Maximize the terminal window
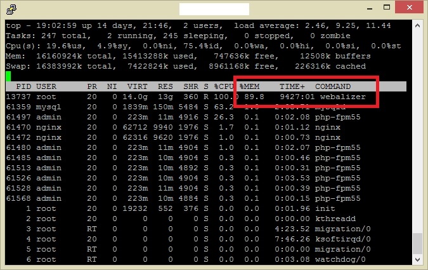Image resolution: width=428 pixels, height=270 pixels. (x=387, y=8)
